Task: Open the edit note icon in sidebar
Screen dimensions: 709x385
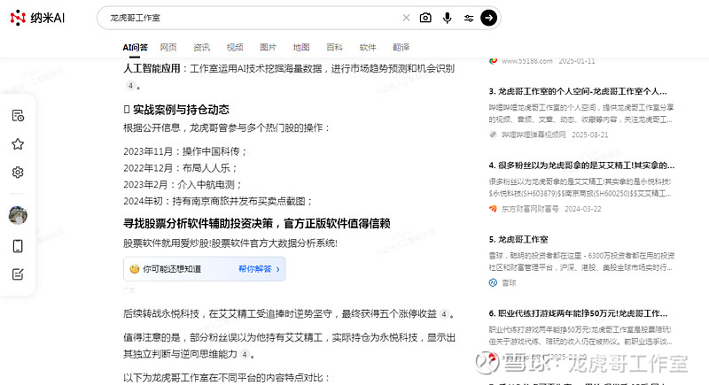Action: pyautogui.click(x=18, y=274)
